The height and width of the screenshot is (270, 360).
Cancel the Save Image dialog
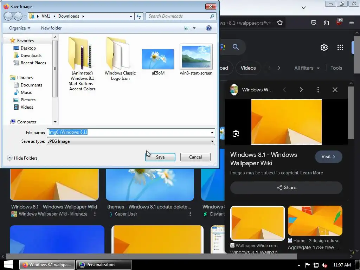tap(195, 157)
